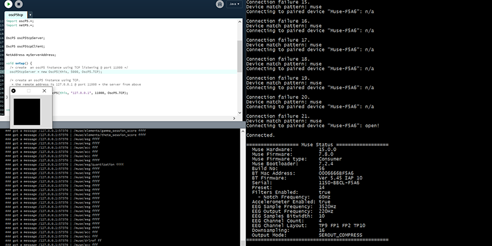This screenshot has width=492, height=246.
Task: Open the tab options arrow menu
Action: (31, 14)
